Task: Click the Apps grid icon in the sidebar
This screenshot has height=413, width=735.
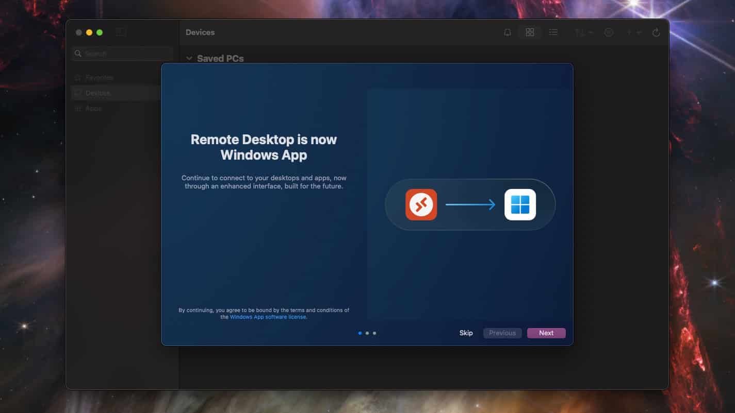Action: coord(78,108)
